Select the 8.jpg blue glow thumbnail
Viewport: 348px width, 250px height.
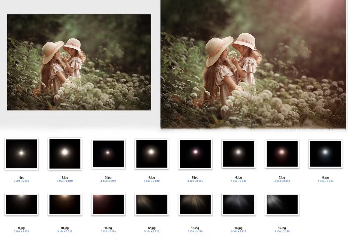click(x=325, y=154)
